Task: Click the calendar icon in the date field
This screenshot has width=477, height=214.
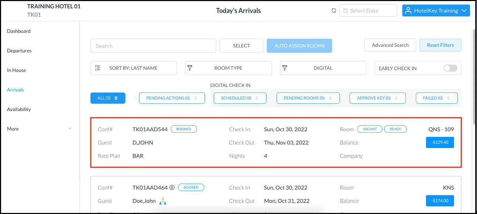Action: (x=346, y=10)
